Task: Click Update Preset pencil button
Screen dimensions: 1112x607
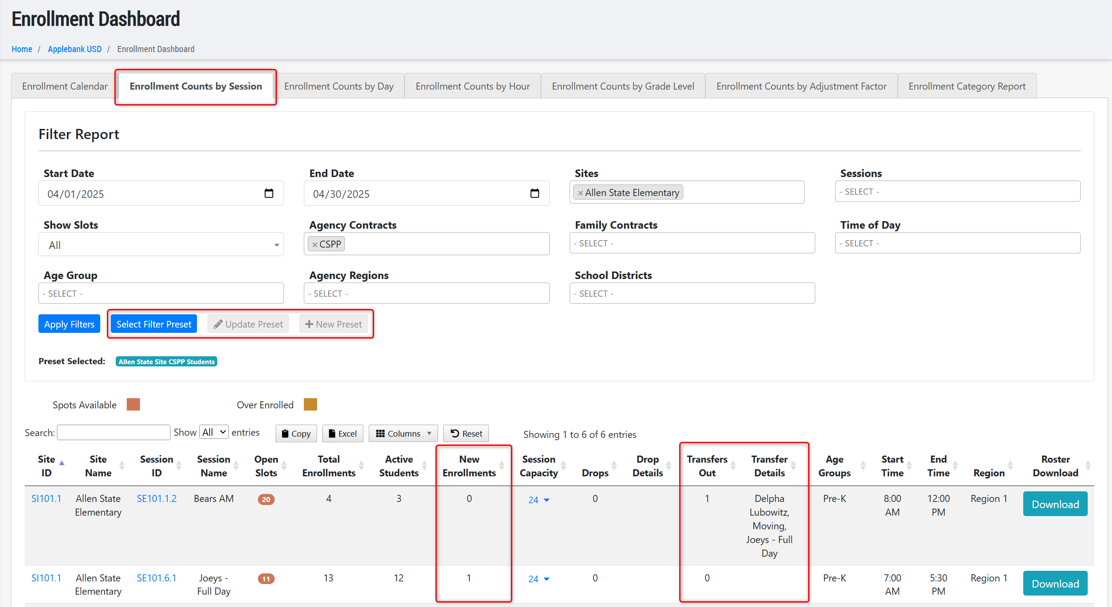Action: (248, 324)
